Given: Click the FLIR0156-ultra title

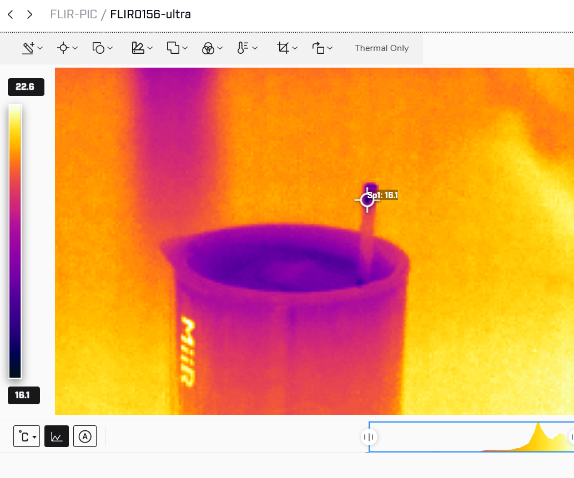Looking at the screenshot, I should (x=149, y=14).
